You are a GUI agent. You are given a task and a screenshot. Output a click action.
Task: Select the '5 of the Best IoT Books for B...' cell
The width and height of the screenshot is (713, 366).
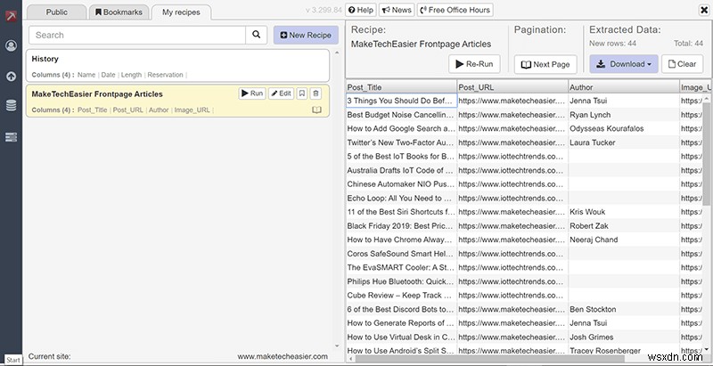pos(401,156)
